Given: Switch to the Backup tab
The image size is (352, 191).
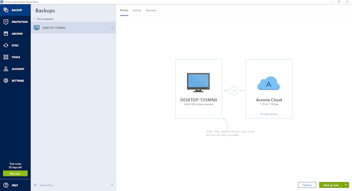Looking at the screenshot, I should coord(124,10).
